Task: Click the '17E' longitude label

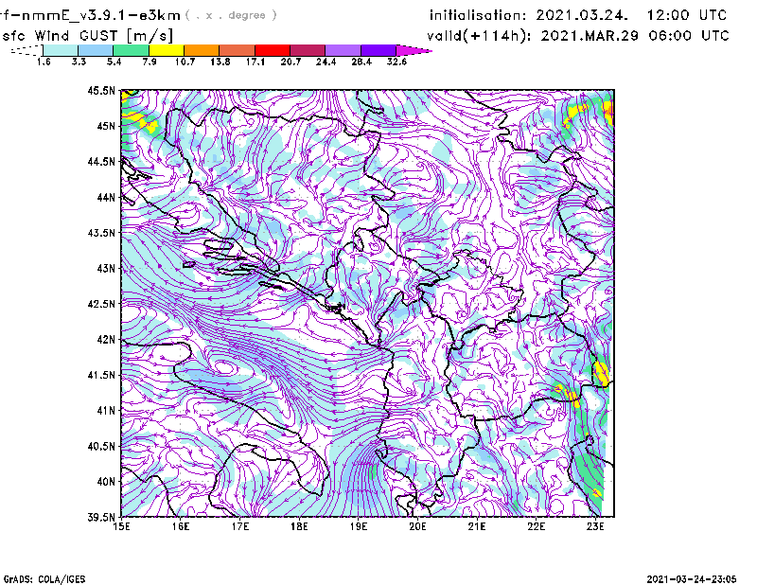Action: pyautogui.click(x=240, y=526)
